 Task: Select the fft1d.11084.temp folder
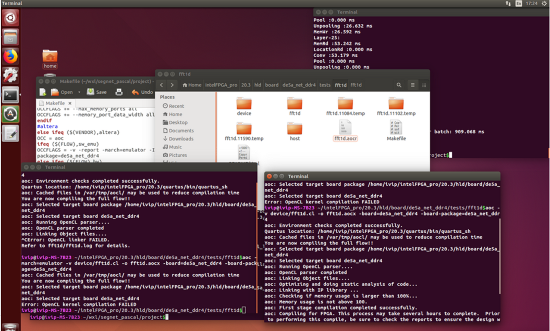346,106
